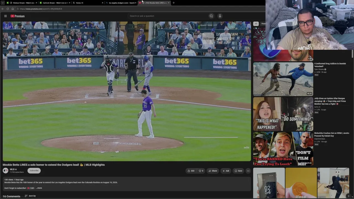This screenshot has width=354, height=199.
Task: Open the MLB channel avatar
Action: pos(6,171)
